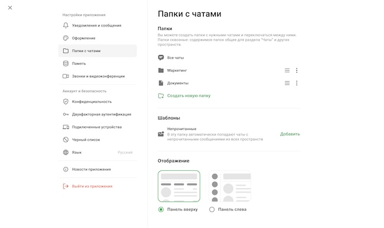Click the Документы file icon

point(161,83)
